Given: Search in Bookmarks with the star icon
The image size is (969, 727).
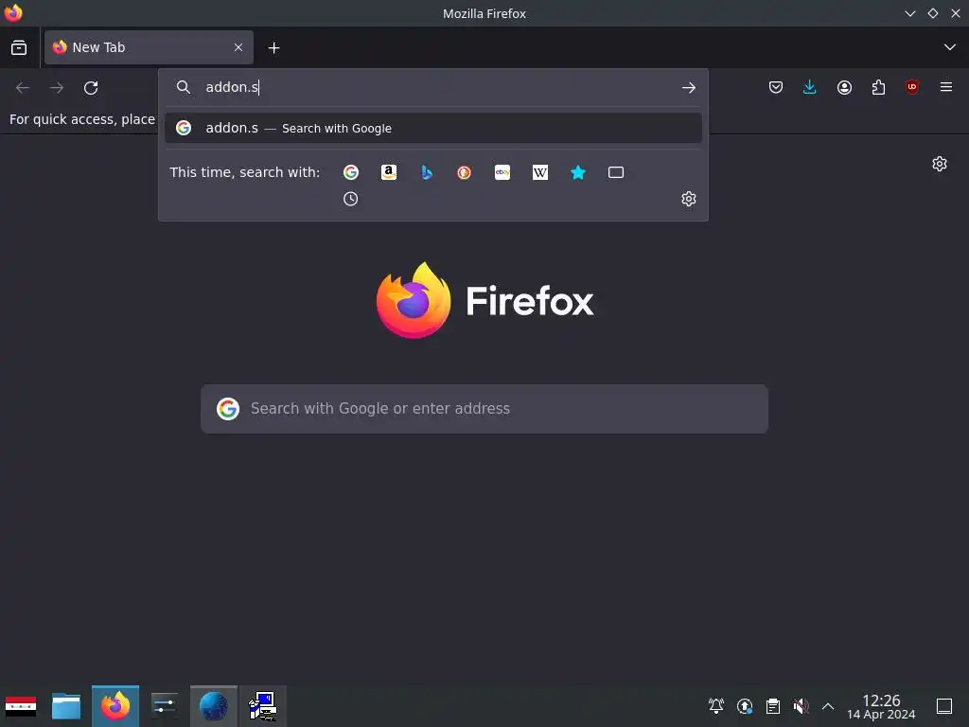Looking at the screenshot, I should point(578,172).
